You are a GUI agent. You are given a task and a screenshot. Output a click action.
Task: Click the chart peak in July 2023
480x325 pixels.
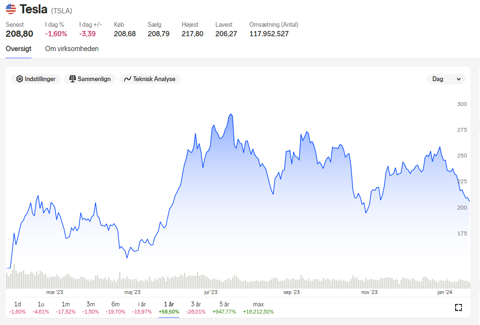(x=231, y=115)
